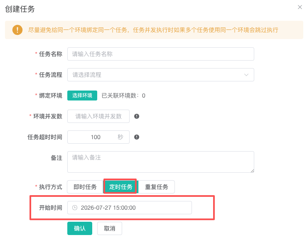
Task: Click the 任务名称 label
Action: (51, 54)
